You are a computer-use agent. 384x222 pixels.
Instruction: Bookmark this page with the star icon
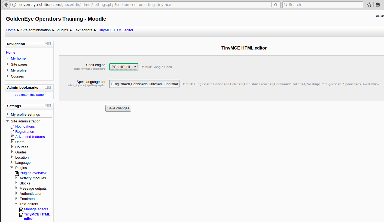369,5
